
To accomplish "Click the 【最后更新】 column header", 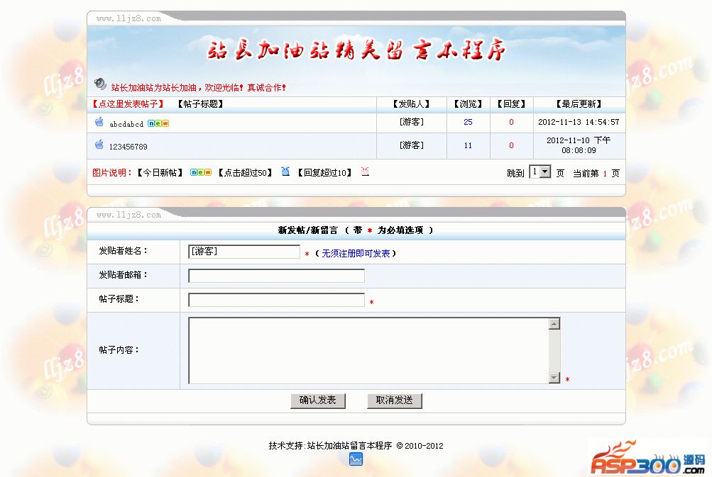I will coord(579,103).
